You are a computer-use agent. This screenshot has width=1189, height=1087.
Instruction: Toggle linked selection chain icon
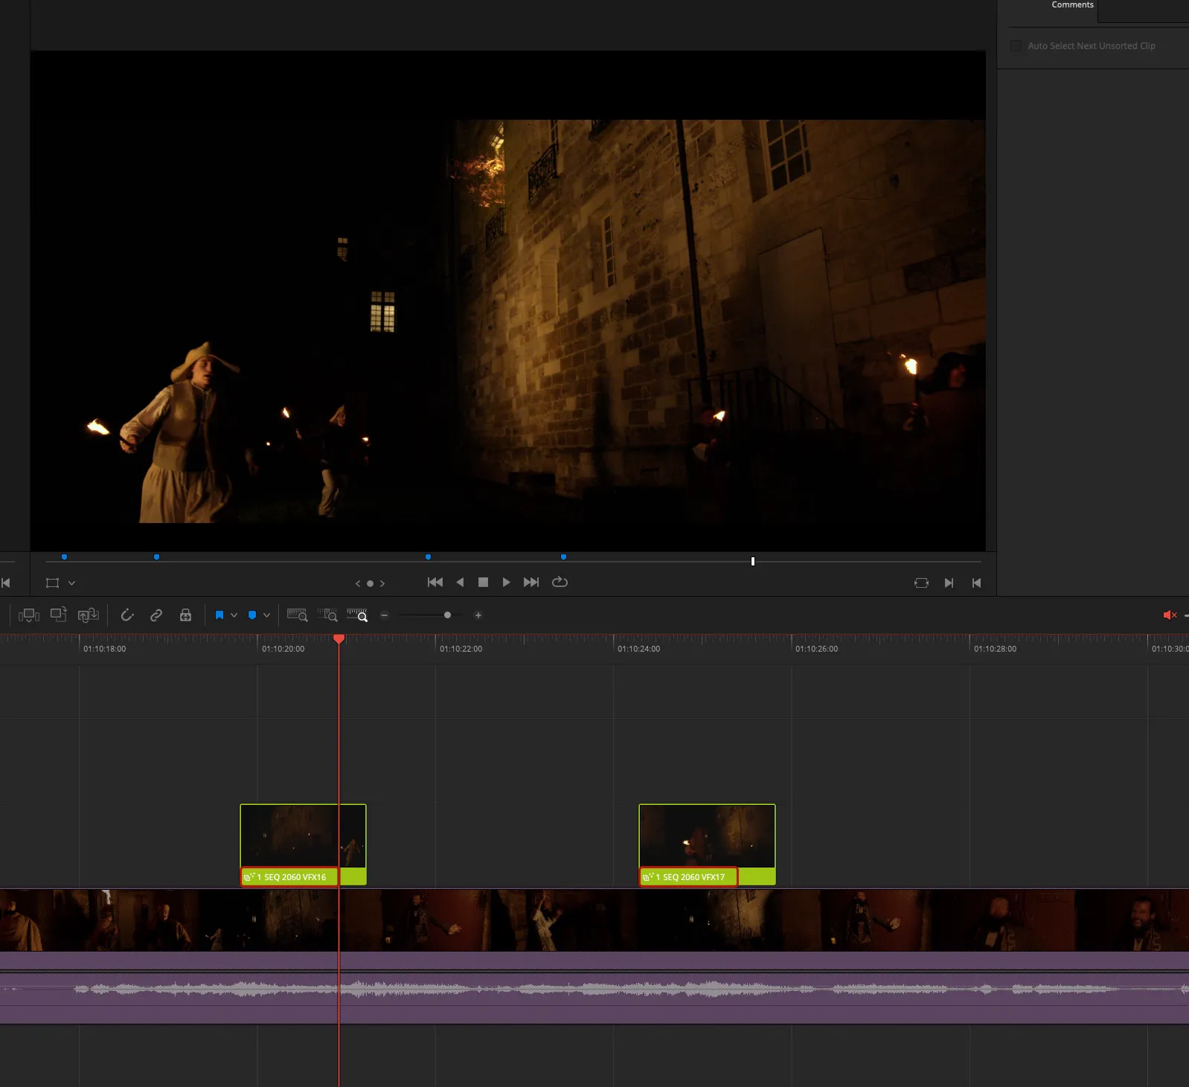(x=156, y=615)
